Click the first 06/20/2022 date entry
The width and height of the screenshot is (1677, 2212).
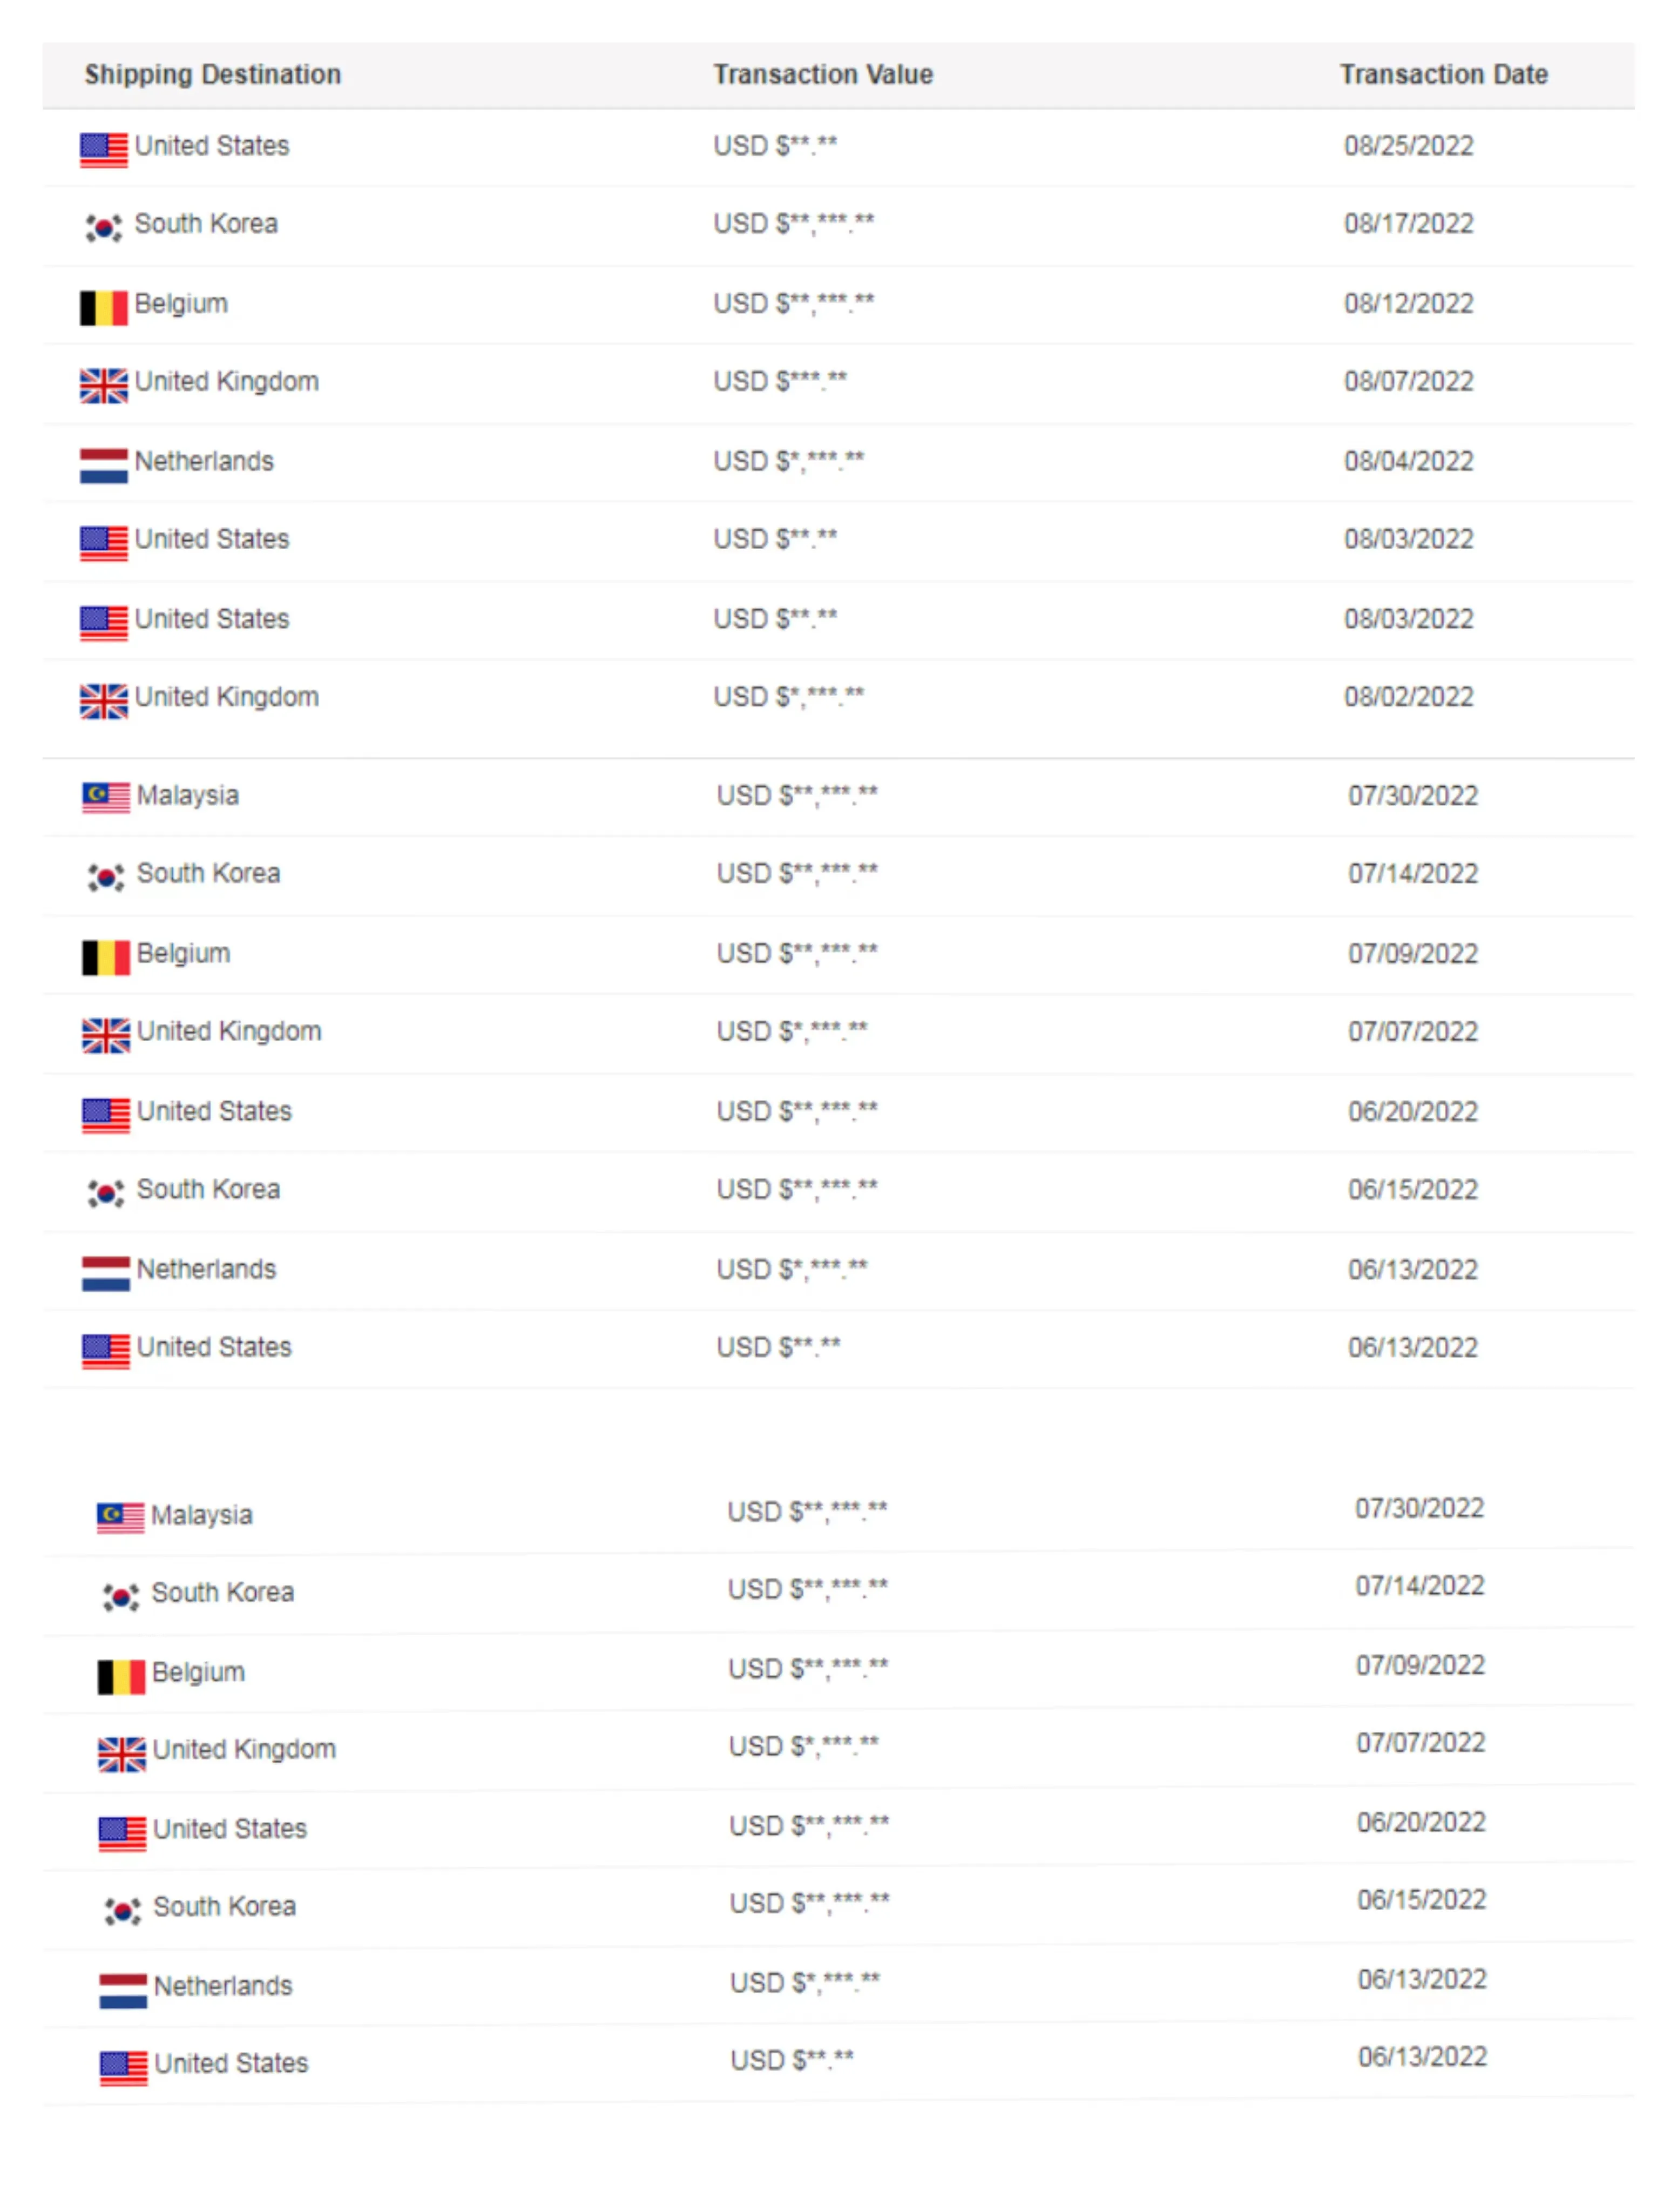tap(1412, 1112)
